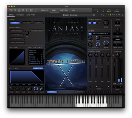Adjust the Reverb Volume knob
Image resolution: width=132 pixels, height=118 pixels.
point(106,43)
